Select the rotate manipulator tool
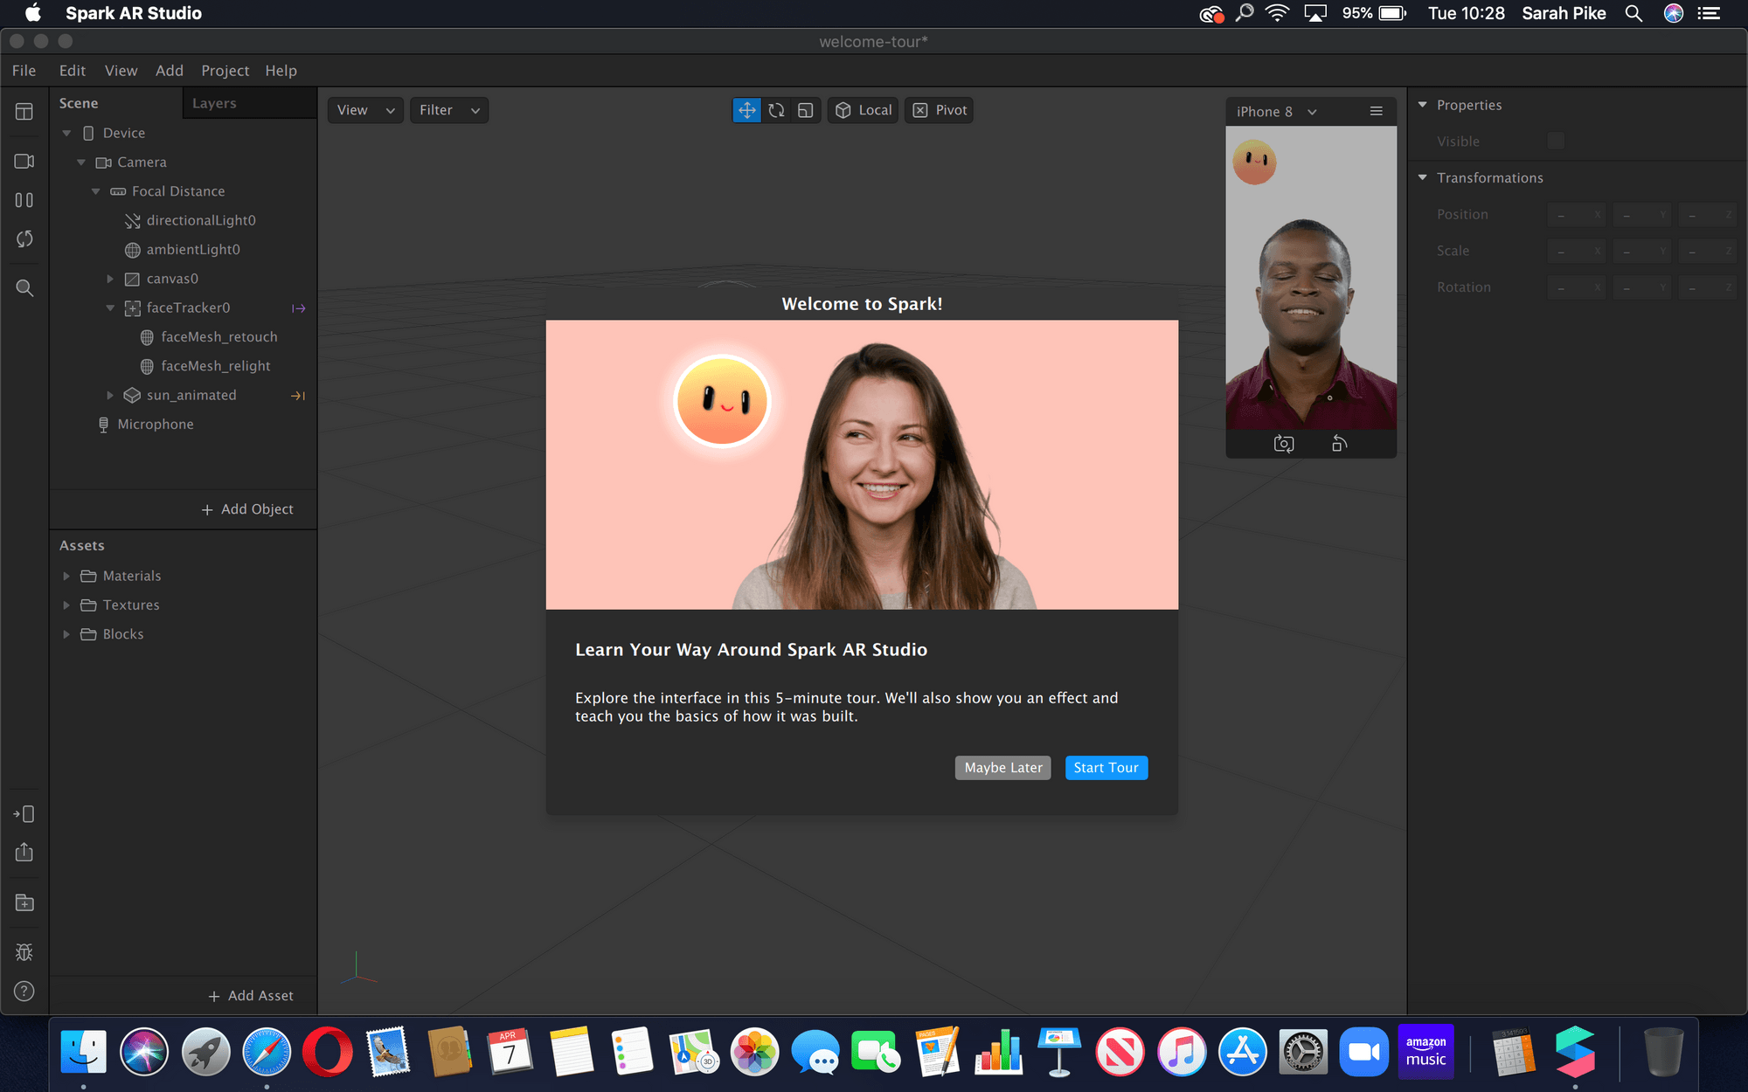 (776, 110)
